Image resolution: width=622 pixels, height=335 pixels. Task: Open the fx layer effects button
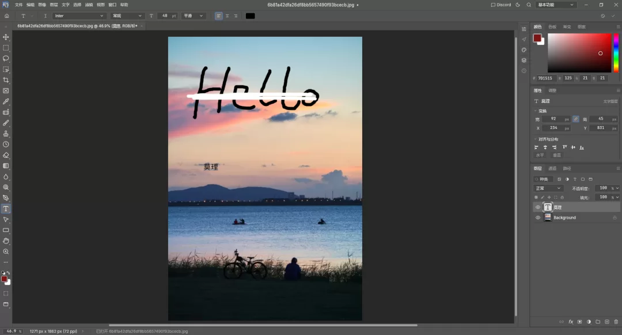(x=571, y=322)
